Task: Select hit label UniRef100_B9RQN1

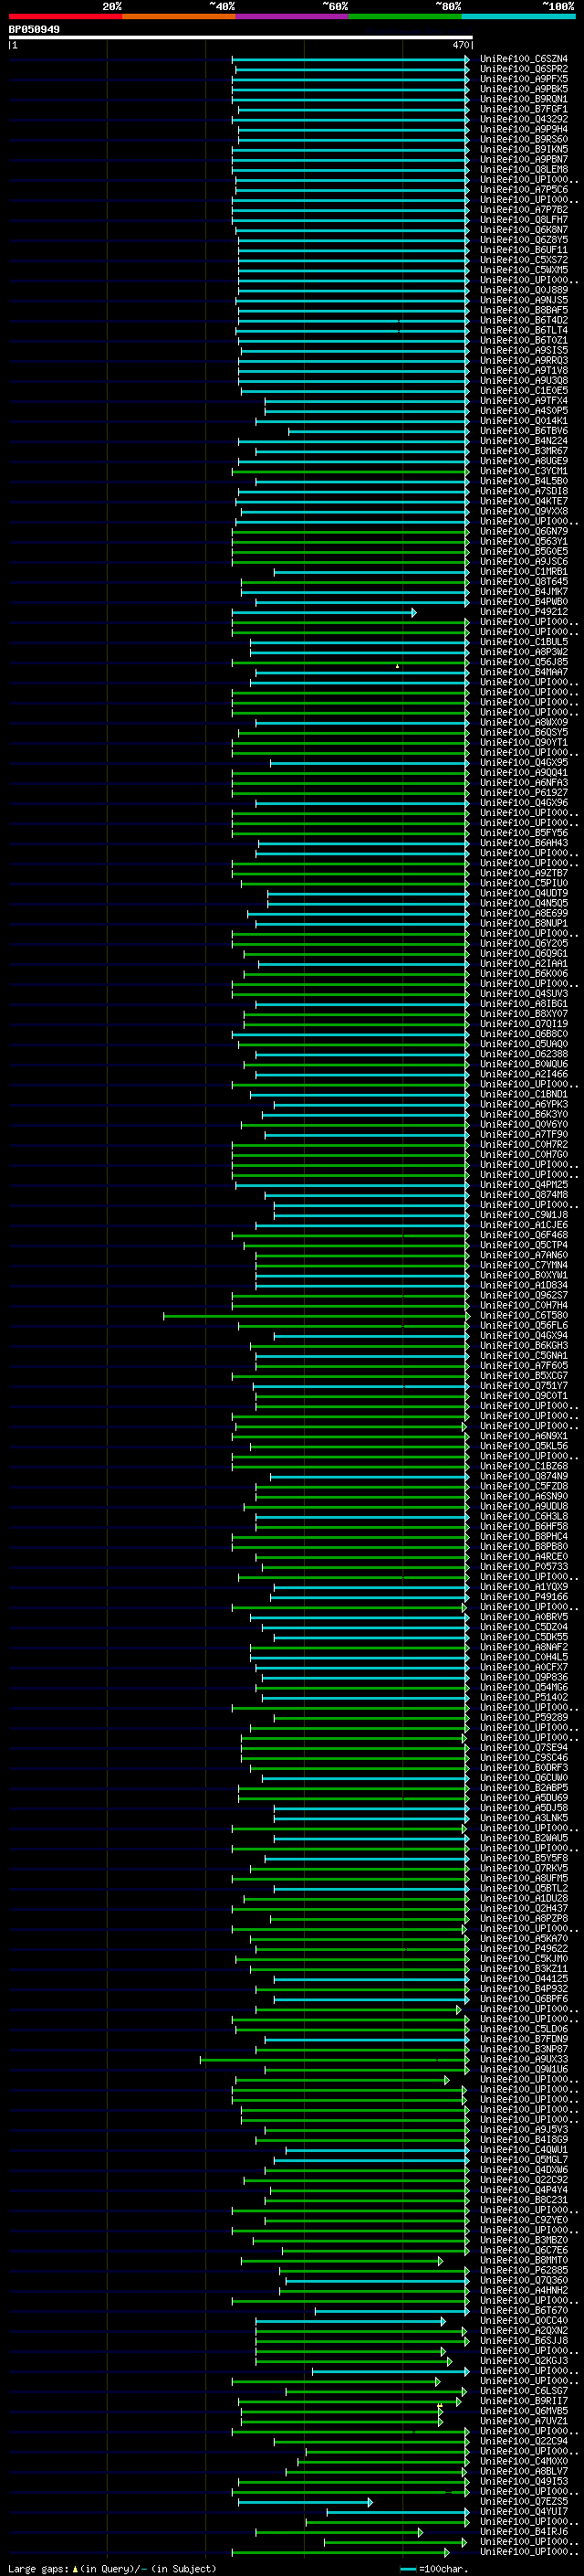Action: pyautogui.click(x=524, y=99)
